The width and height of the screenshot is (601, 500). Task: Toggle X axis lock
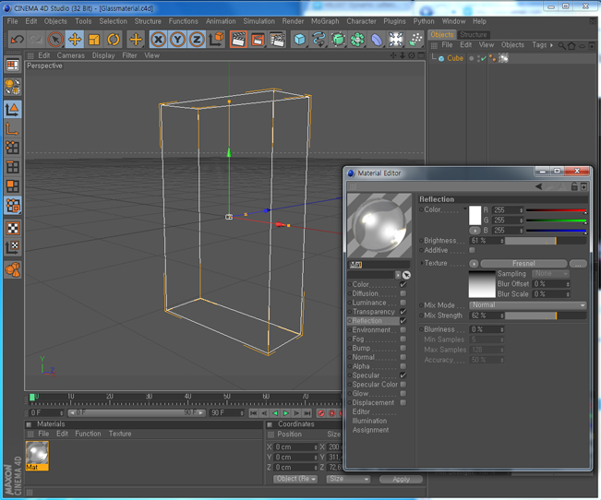pos(158,39)
